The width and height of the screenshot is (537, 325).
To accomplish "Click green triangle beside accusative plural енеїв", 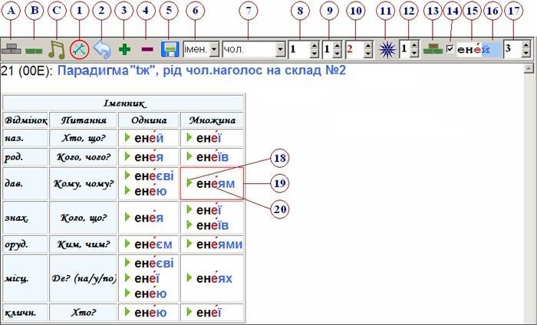I will 189,225.
